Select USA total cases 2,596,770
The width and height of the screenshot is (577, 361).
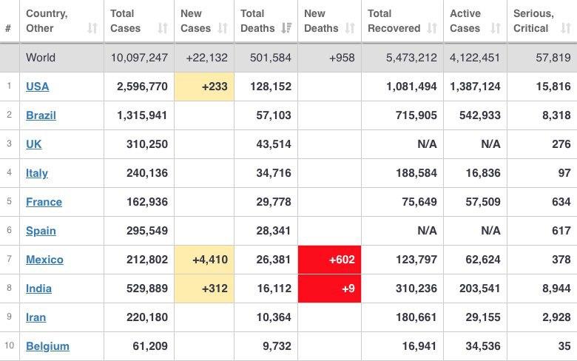click(142, 87)
